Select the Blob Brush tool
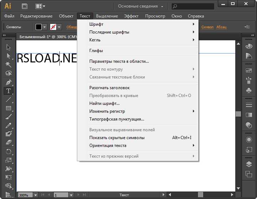The height and width of the screenshot is (199, 257). click(8, 134)
